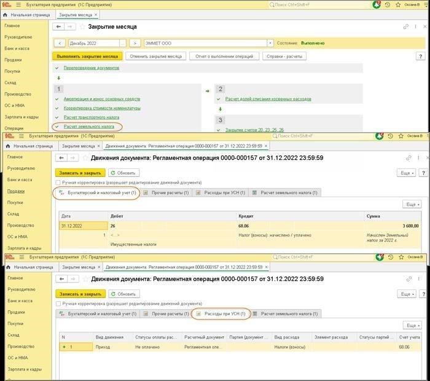Open Отчет о выполнении операций
The height and width of the screenshot is (381, 430).
[x=224, y=57]
